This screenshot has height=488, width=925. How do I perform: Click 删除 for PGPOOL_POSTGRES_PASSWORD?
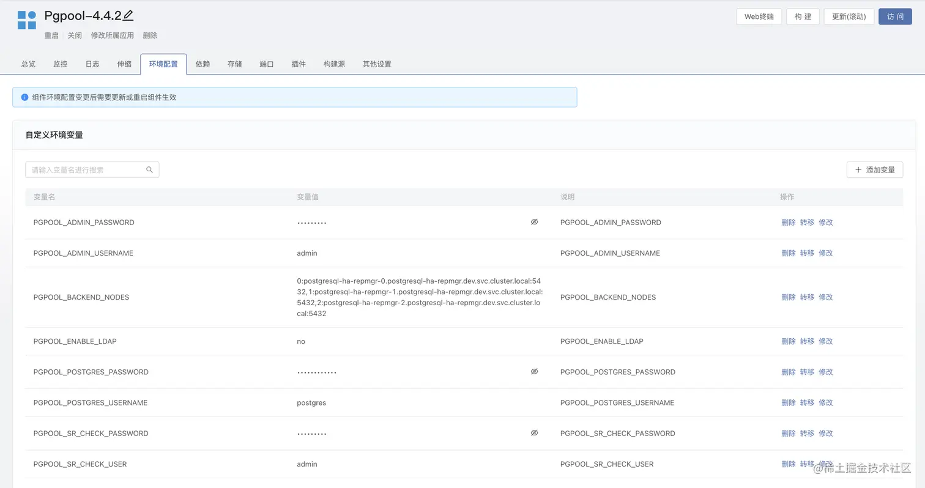tap(789, 372)
